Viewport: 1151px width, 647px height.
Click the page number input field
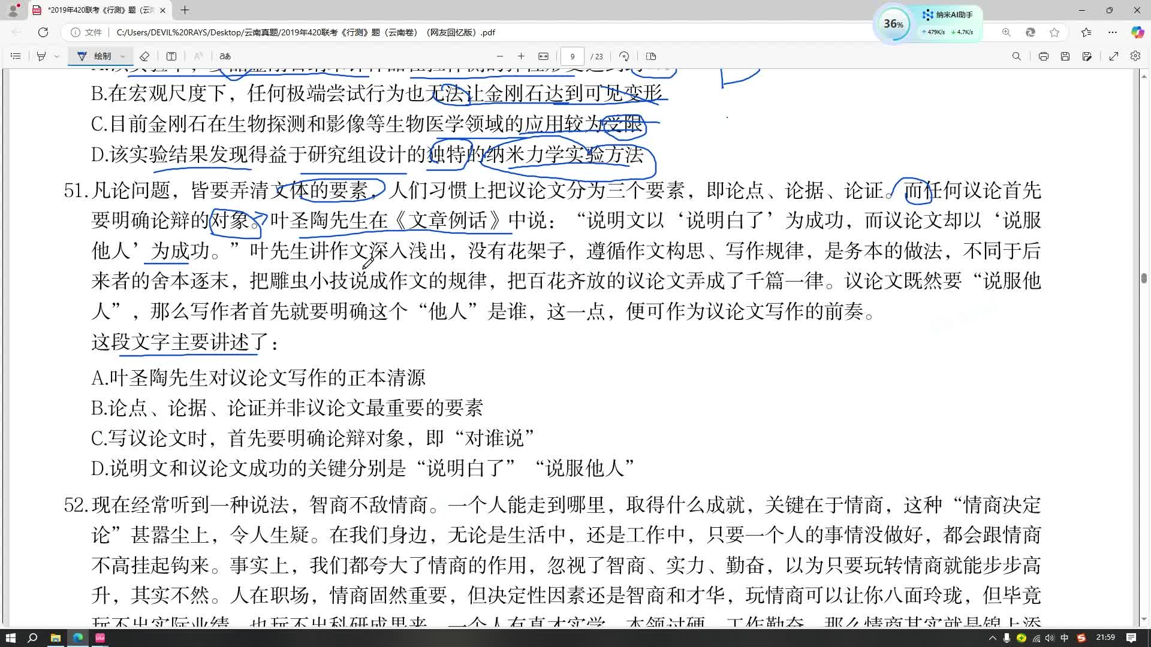point(572,56)
